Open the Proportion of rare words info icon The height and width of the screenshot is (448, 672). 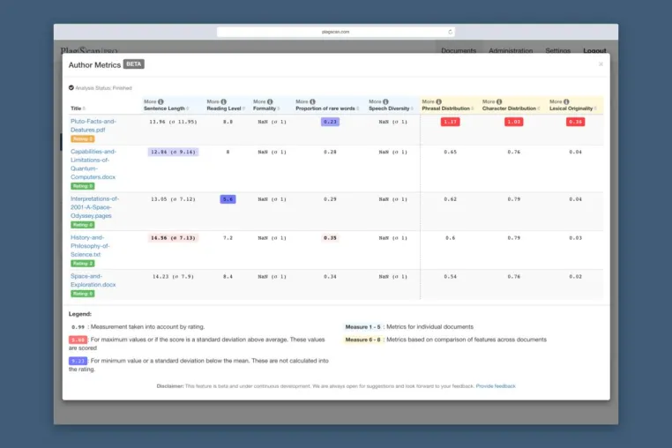coord(312,101)
